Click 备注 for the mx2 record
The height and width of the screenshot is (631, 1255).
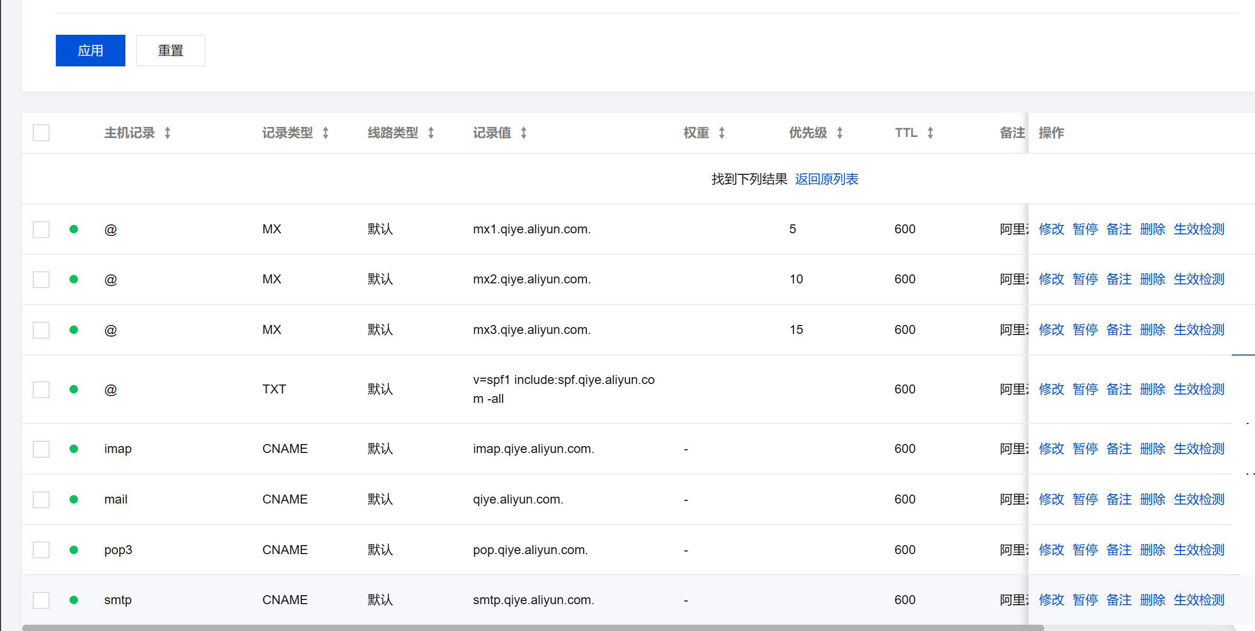point(1119,279)
